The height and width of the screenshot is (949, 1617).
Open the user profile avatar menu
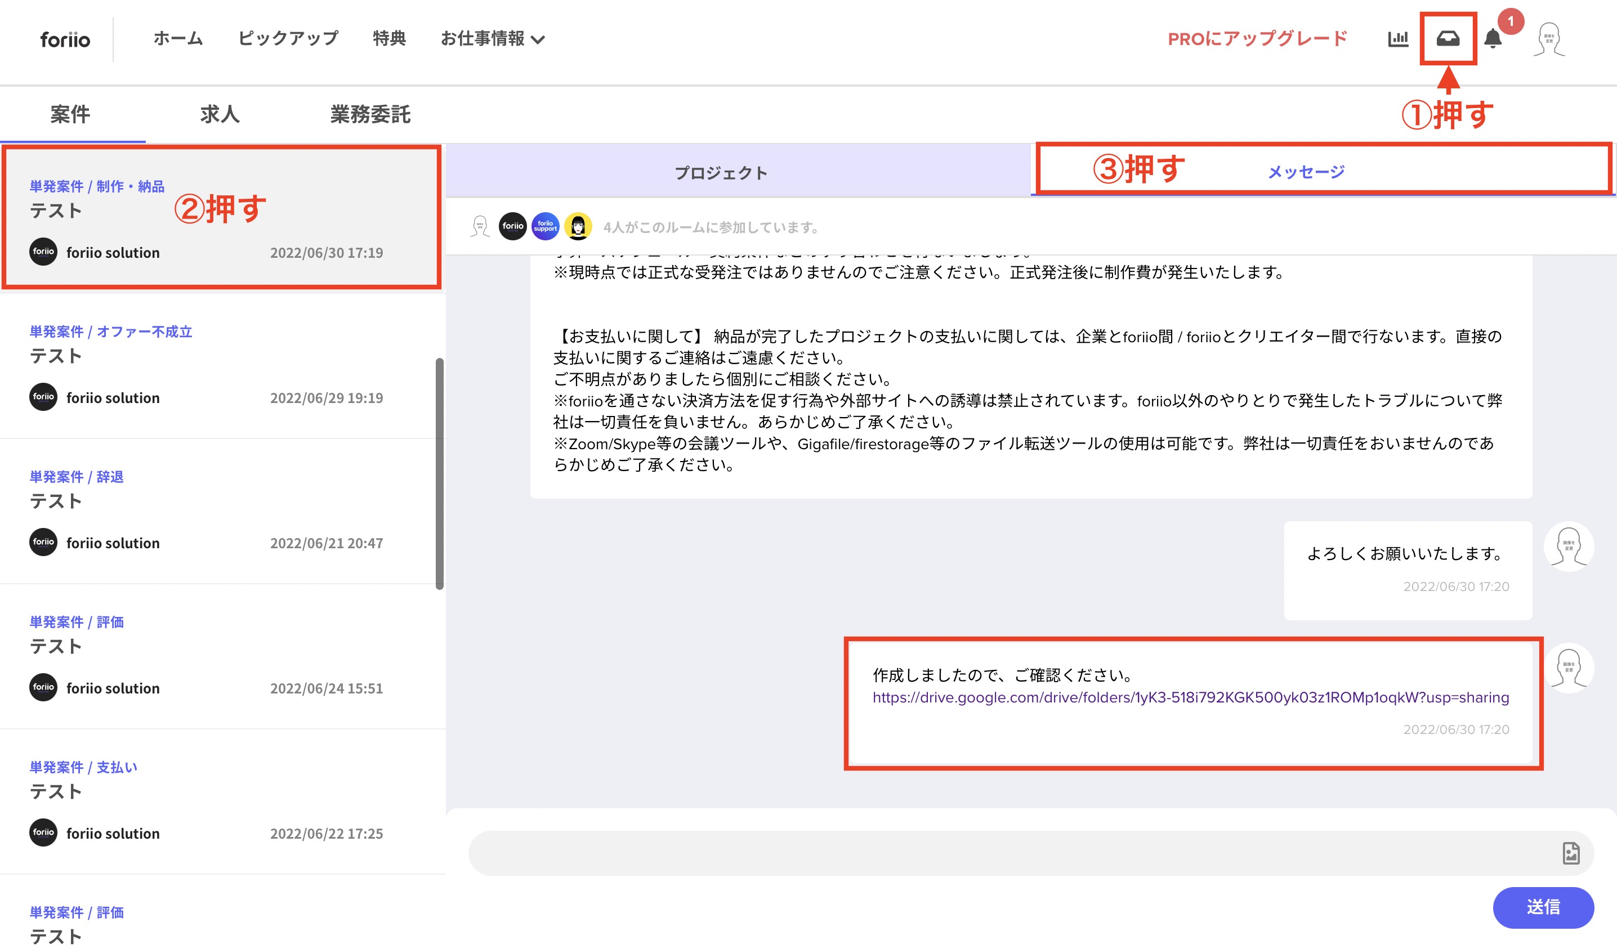(x=1549, y=40)
